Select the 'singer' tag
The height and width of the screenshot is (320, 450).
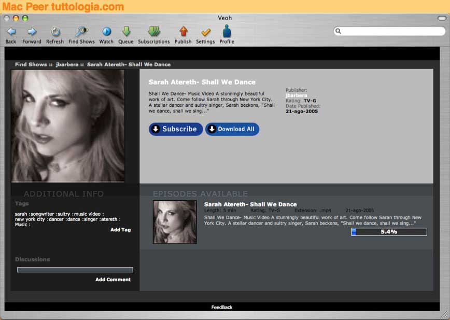pos(90,219)
